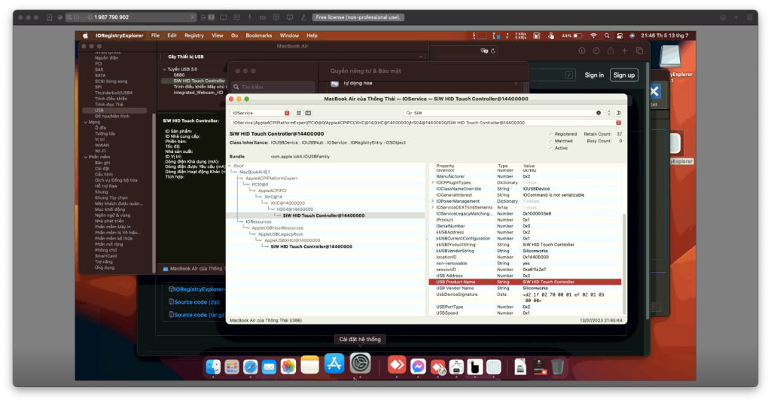Select the kUSBVendorString property row
Viewport: 771px width, 403px height.
(525, 251)
